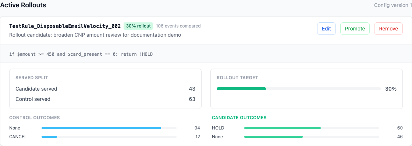The image size is (412, 146).
Task: Click the Control Outcomes heading
Action: coord(35,118)
